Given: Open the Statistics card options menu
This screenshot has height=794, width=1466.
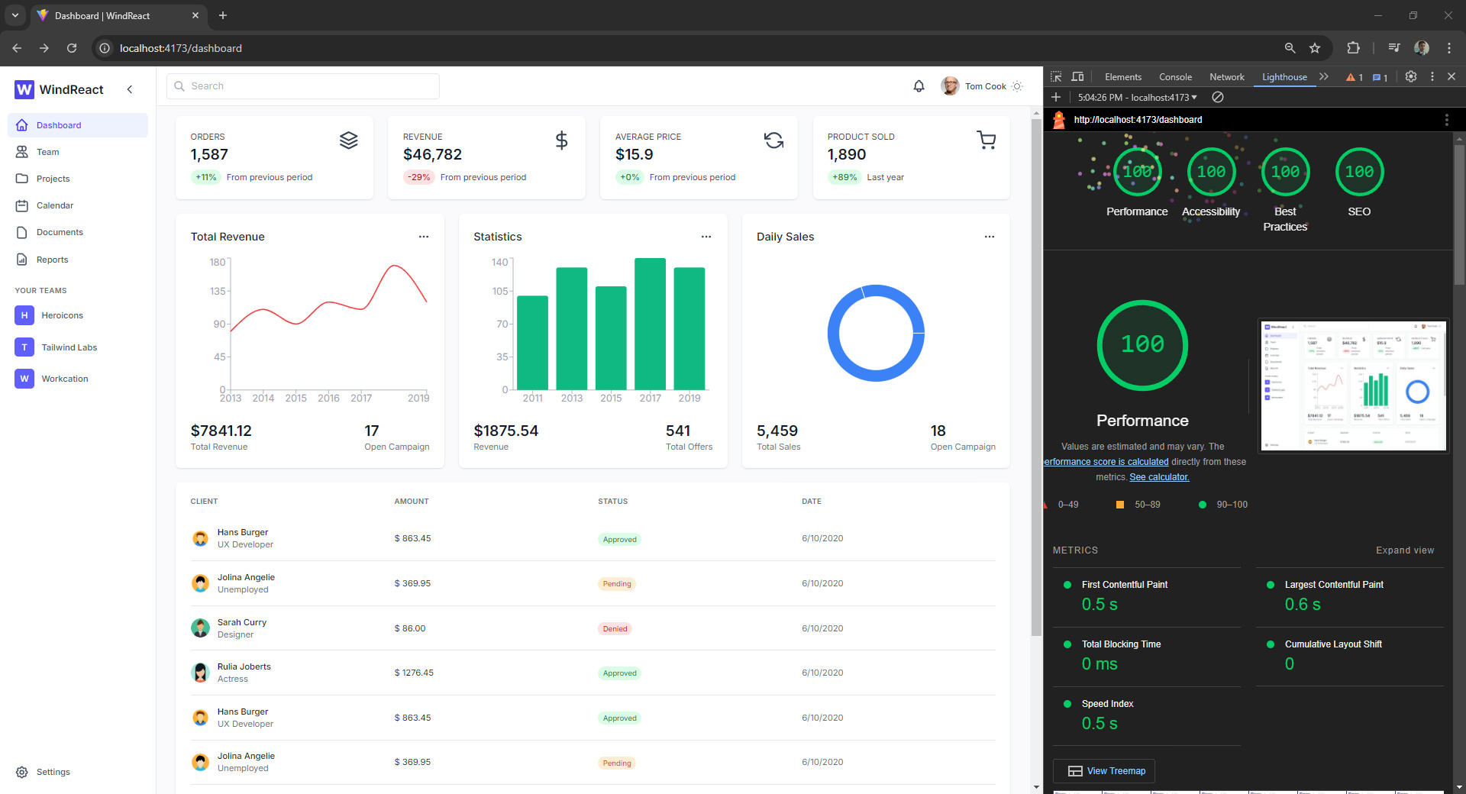Looking at the screenshot, I should [x=706, y=237].
